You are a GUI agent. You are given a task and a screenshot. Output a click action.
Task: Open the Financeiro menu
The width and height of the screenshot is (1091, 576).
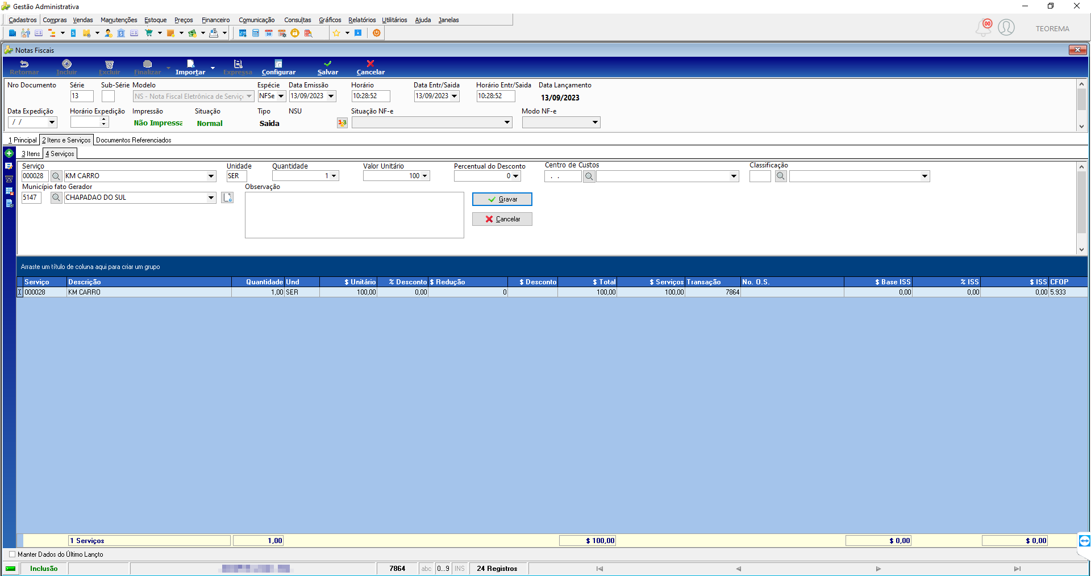pos(216,20)
